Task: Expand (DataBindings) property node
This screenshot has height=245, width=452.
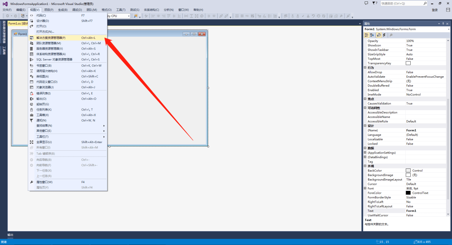Action: tap(365, 157)
